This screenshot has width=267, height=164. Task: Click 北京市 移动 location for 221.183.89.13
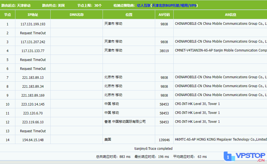[113, 77]
